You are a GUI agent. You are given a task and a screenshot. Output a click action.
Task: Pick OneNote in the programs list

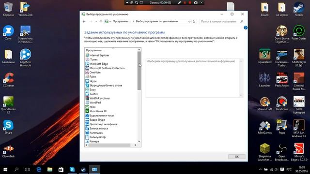pos(93,72)
